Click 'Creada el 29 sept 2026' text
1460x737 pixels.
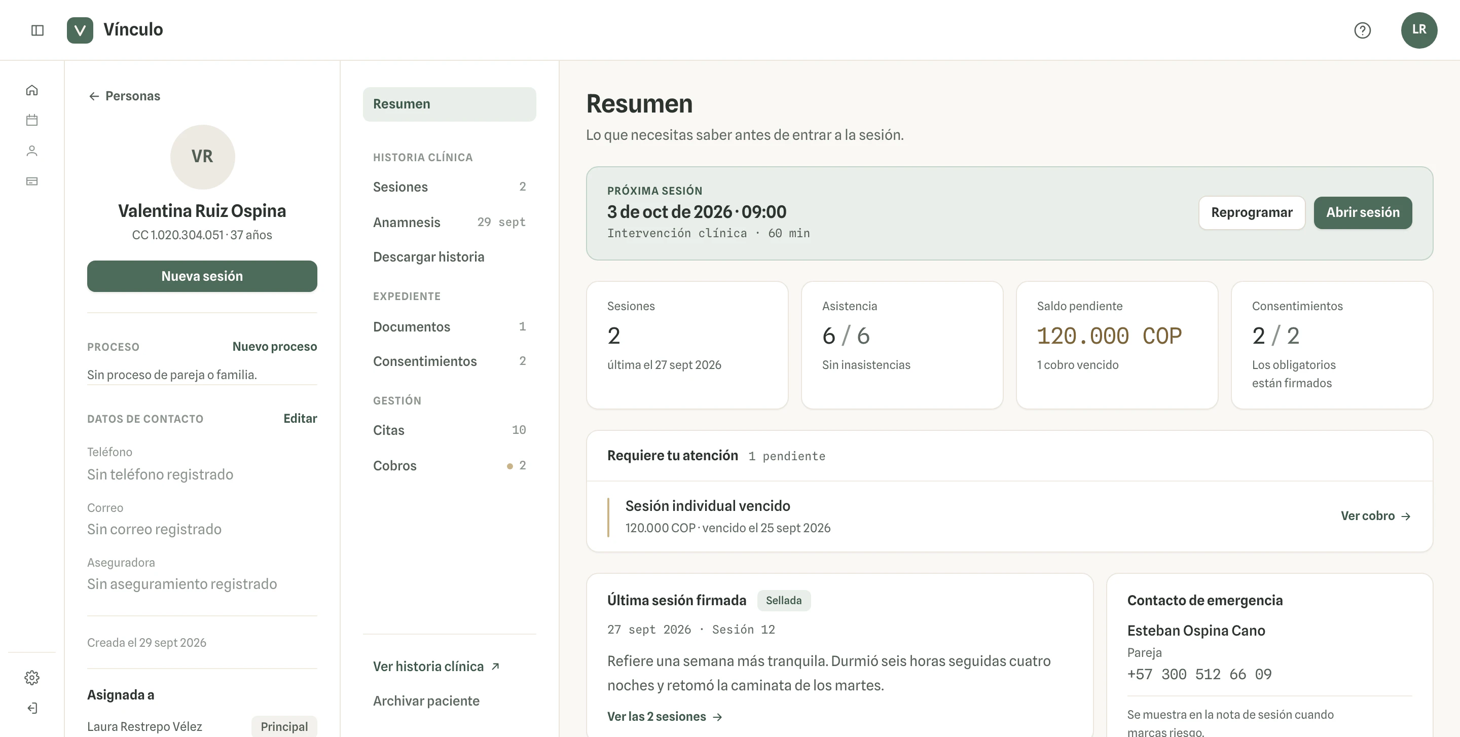(x=146, y=642)
